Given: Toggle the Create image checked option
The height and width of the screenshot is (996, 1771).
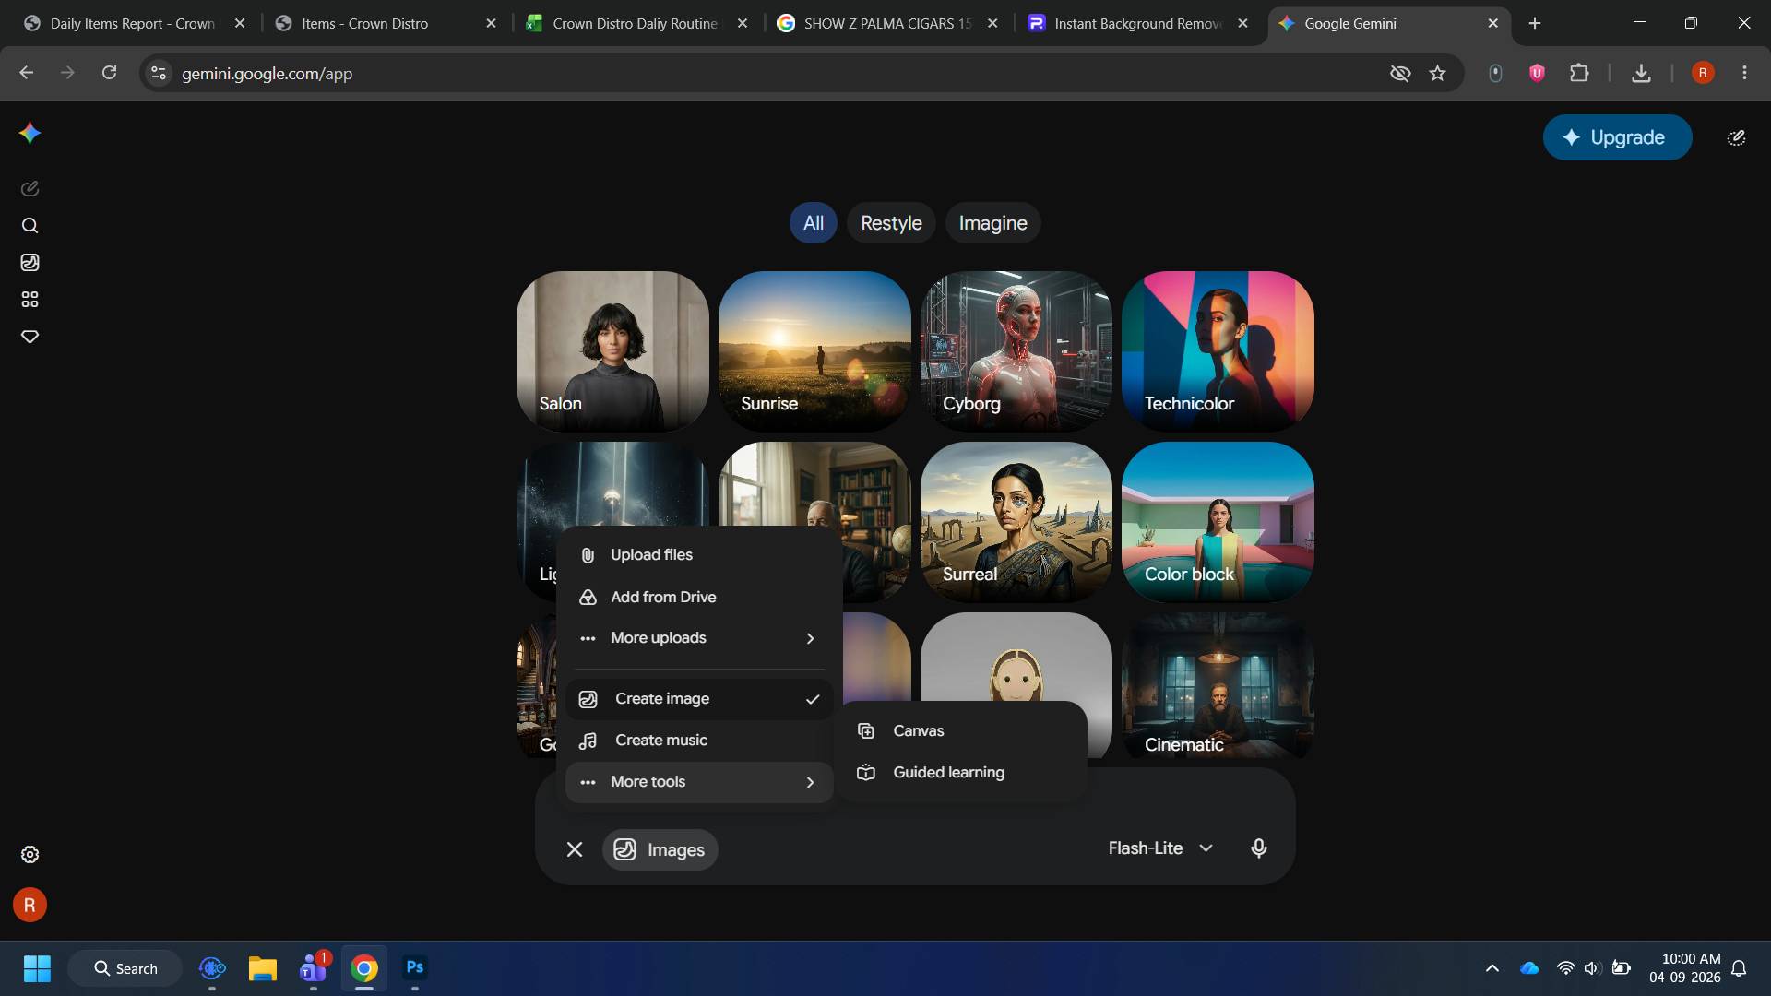Looking at the screenshot, I should click(699, 699).
